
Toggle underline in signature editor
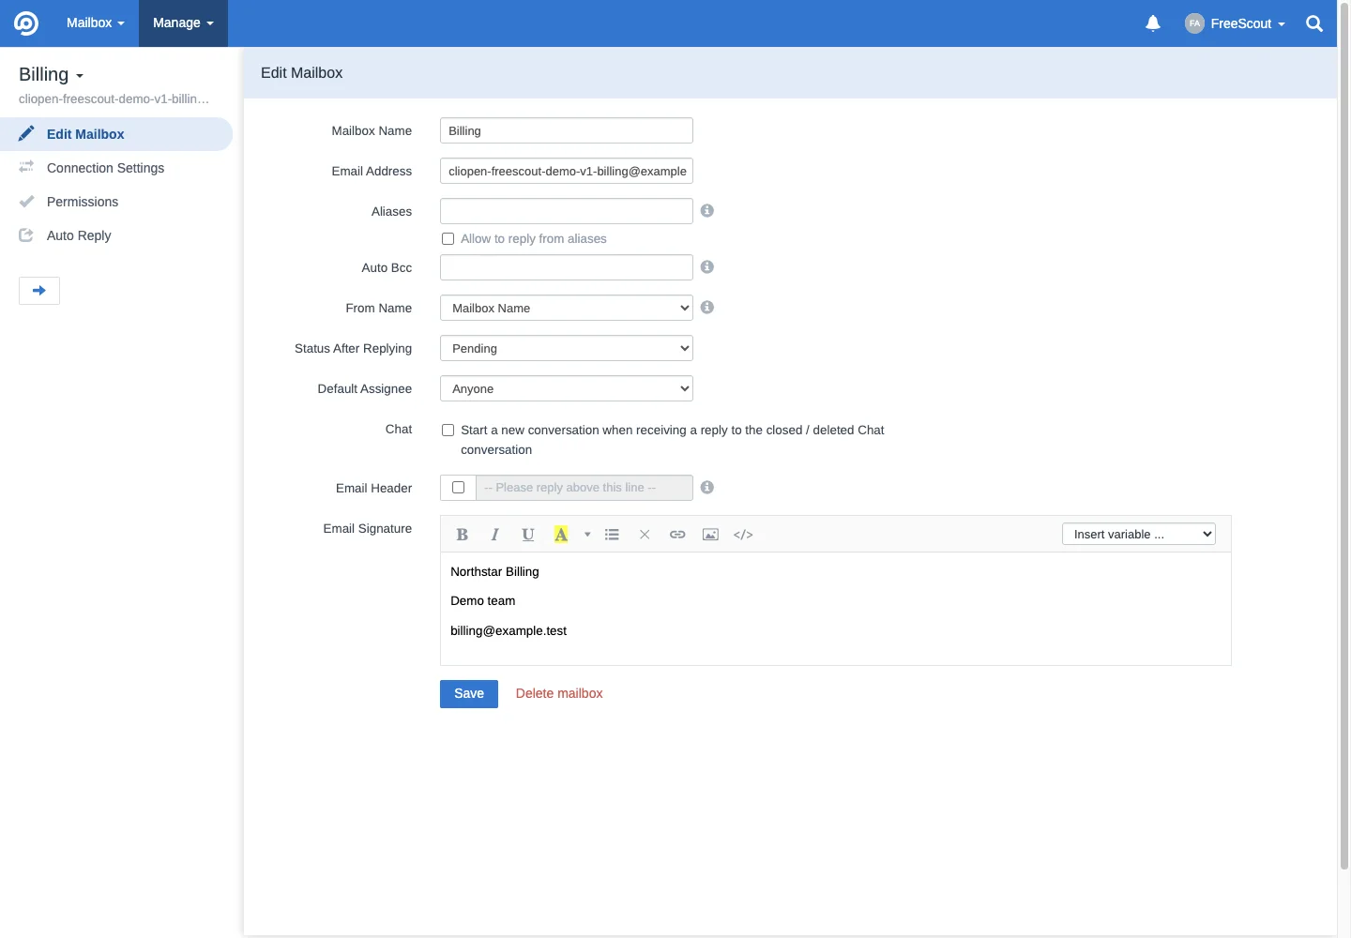(x=528, y=534)
